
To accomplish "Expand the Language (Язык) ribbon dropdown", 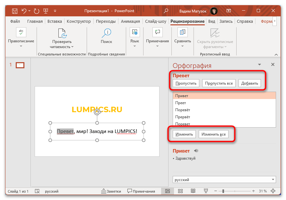I will [134, 46].
